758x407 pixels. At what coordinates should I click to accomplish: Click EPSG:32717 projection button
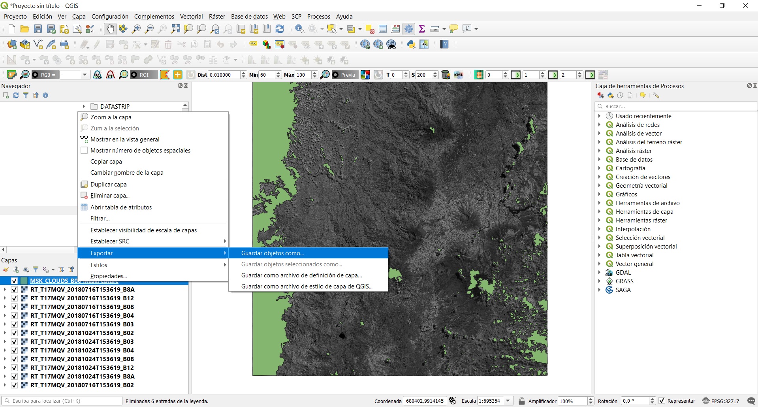tap(721, 401)
